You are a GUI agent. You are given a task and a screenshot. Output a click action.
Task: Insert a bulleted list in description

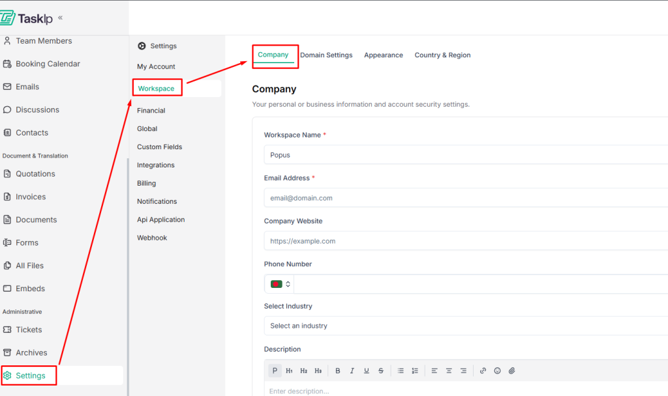click(401, 371)
